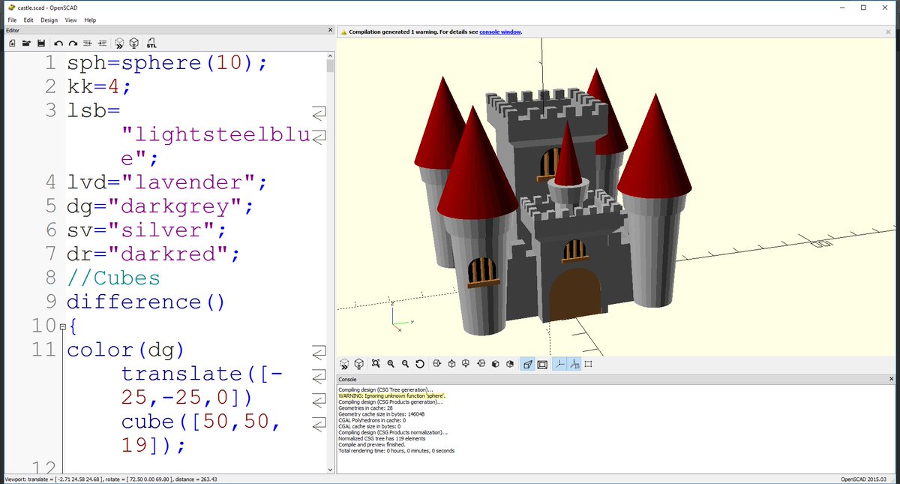This screenshot has height=484, width=900.
Task: Click 'Total rendering time' console line
Action: tap(397, 451)
